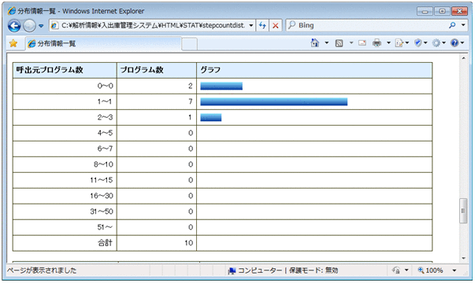Maximize the Internet Explorer window

click(442, 12)
